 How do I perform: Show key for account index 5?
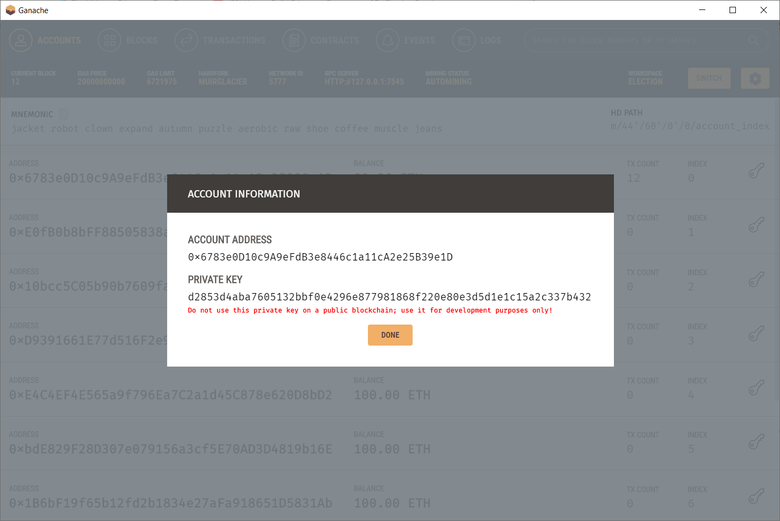tap(756, 442)
